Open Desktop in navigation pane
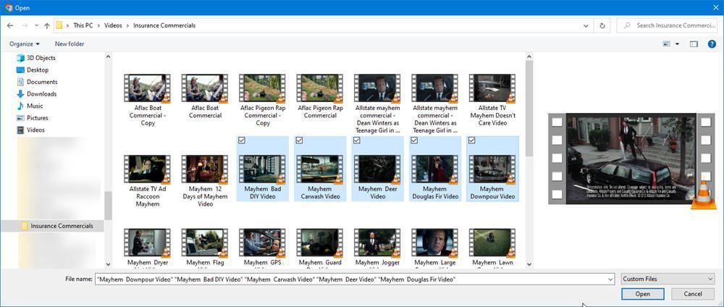Image resolution: width=724 pixels, height=307 pixels. click(33, 70)
